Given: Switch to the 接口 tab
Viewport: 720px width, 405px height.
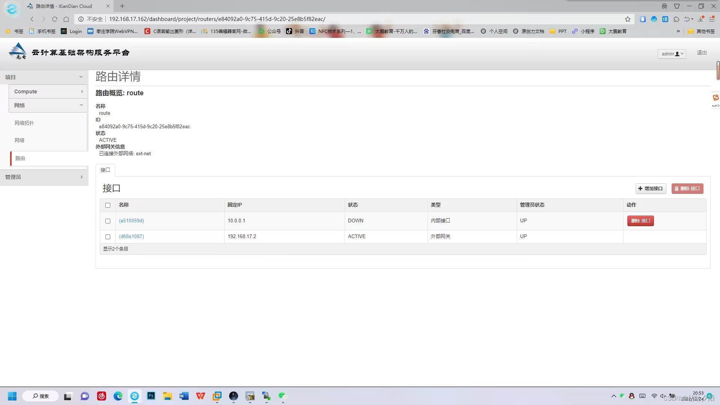Looking at the screenshot, I should pyautogui.click(x=105, y=170).
